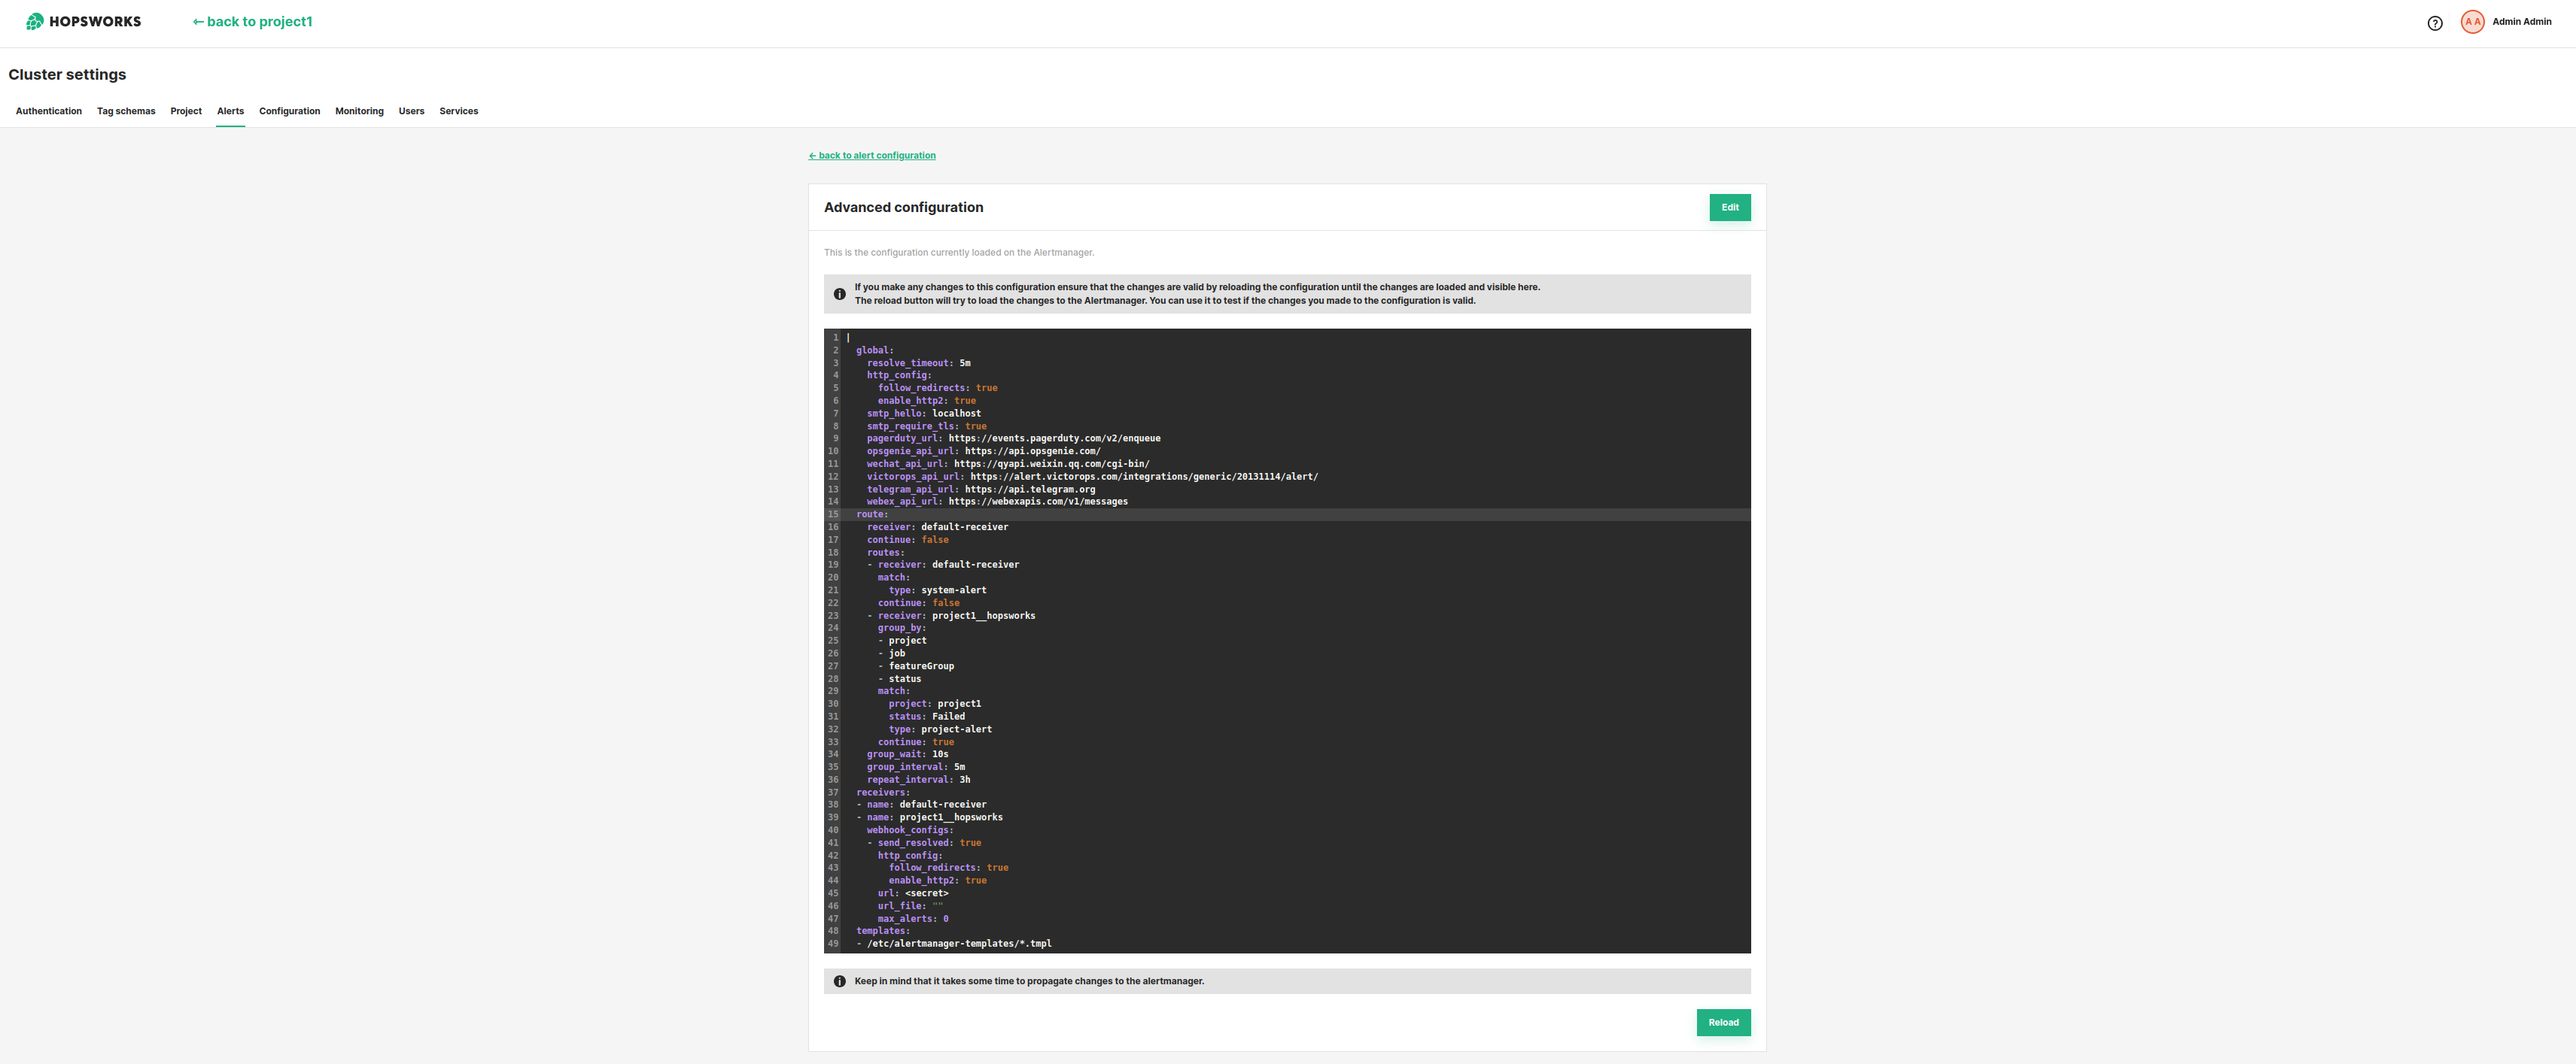Switch to the Monitoring tab
Viewport: 2576px width, 1064px height.
point(359,111)
